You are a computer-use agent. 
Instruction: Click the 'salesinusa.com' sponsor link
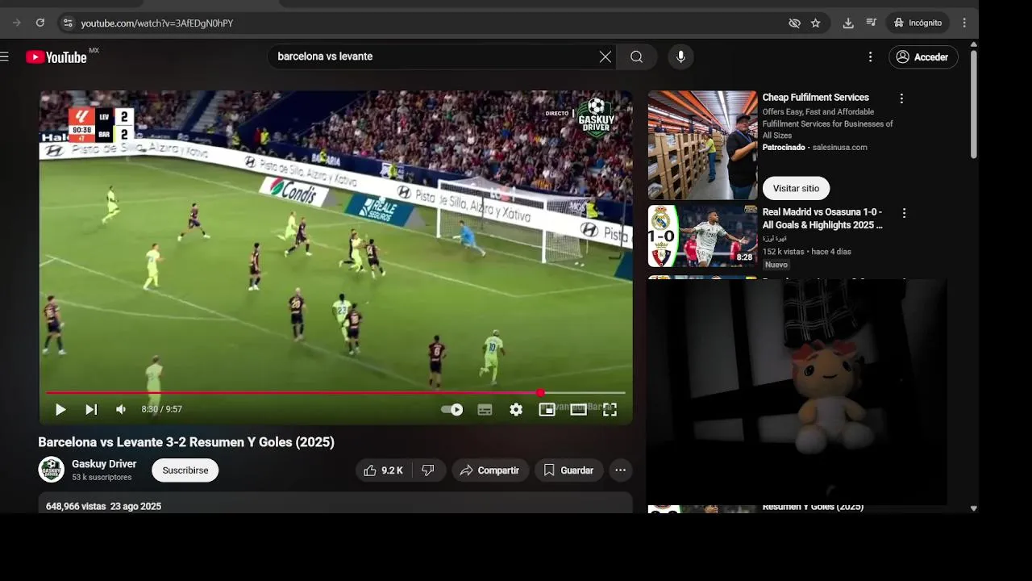[x=840, y=148]
